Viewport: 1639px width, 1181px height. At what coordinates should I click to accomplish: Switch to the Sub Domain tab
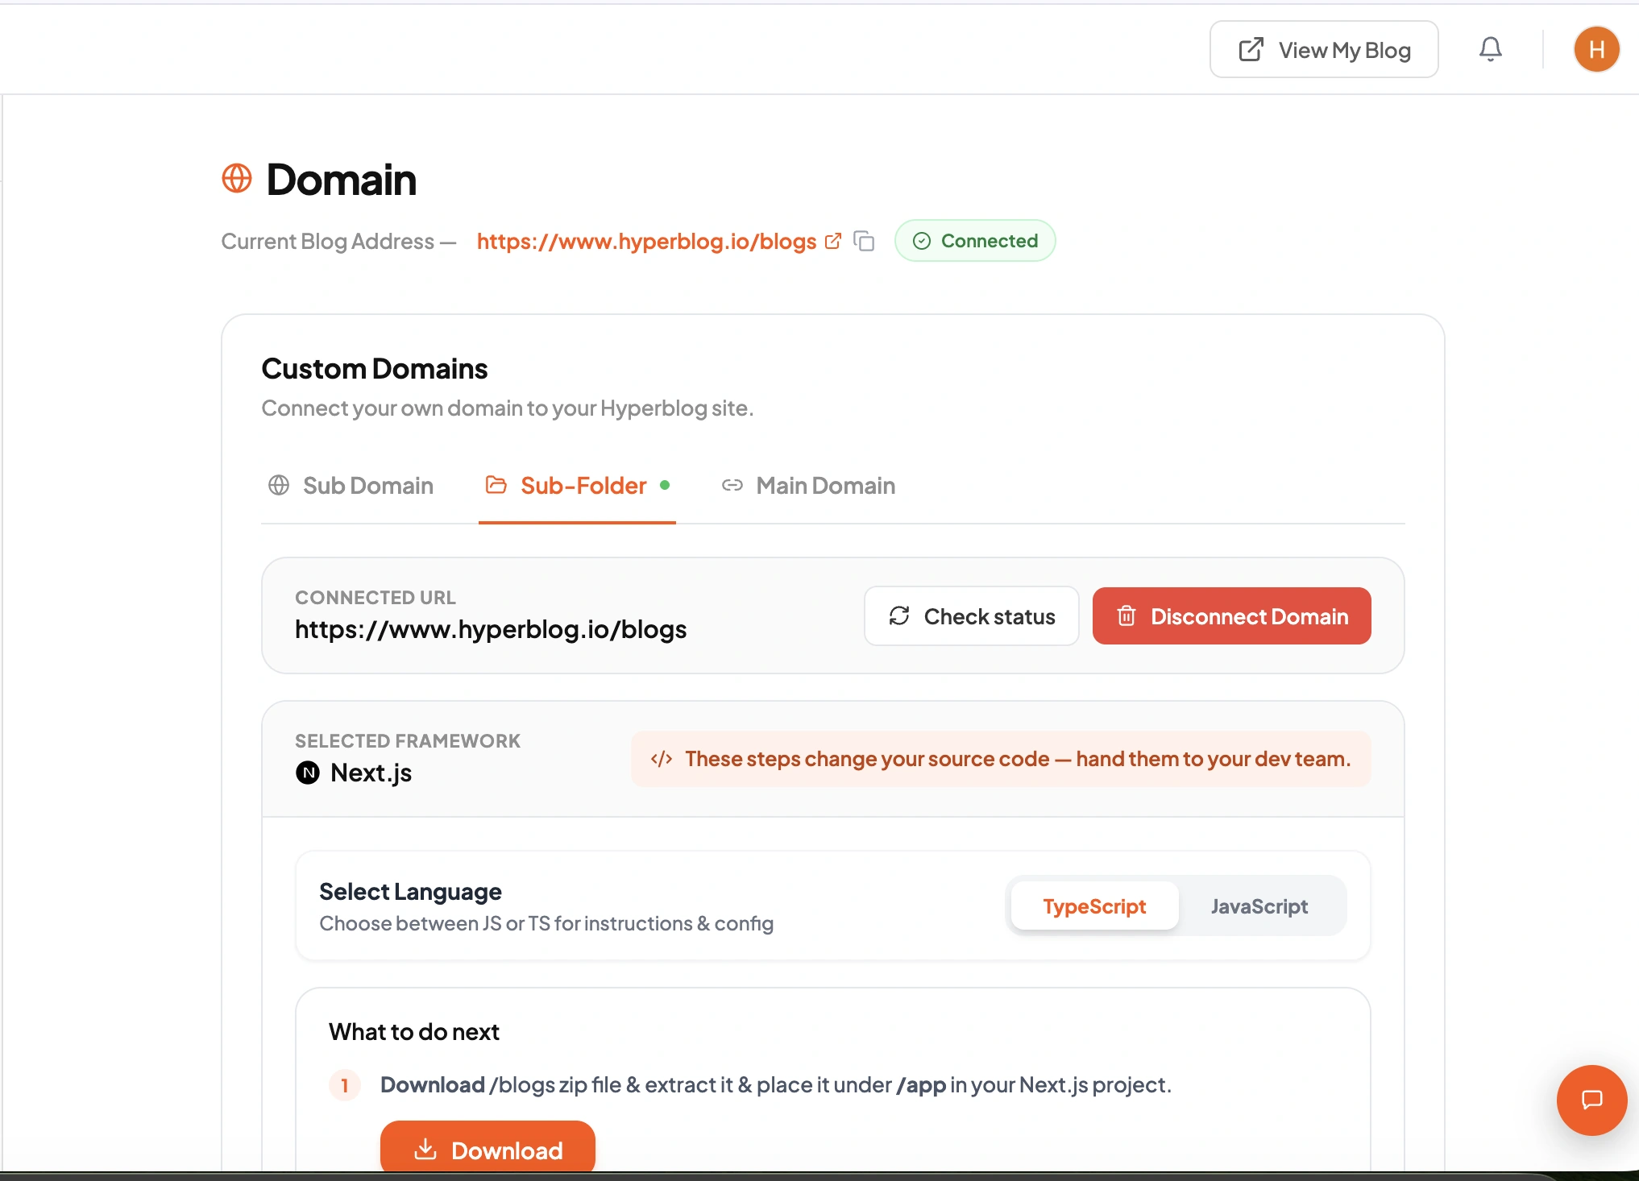coord(351,486)
